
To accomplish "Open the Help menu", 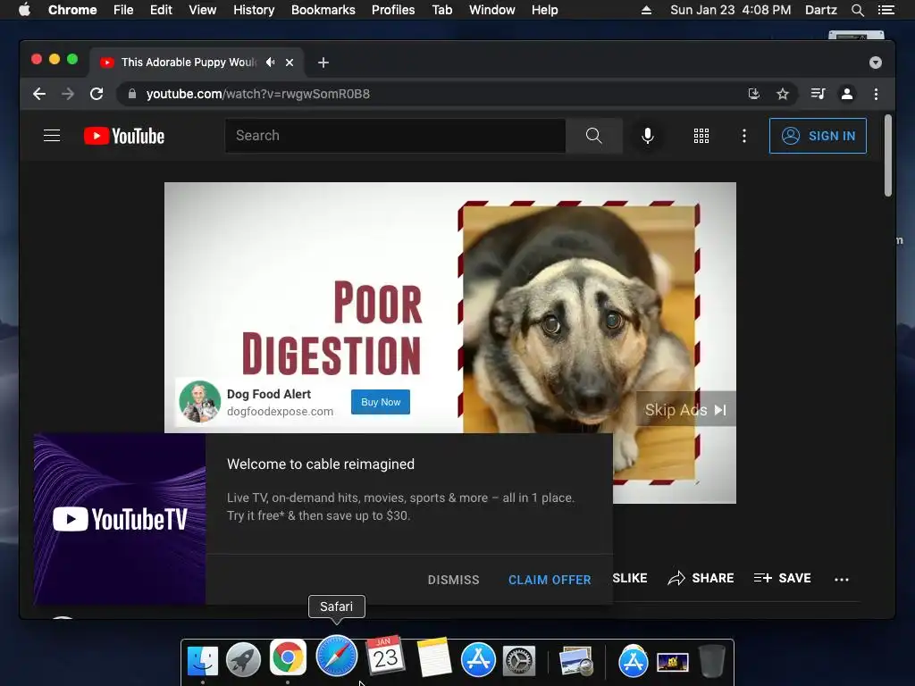I will point(544,10).
